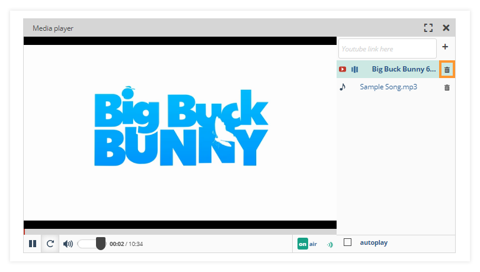Click the video seek progress bar

pos(180,232)
